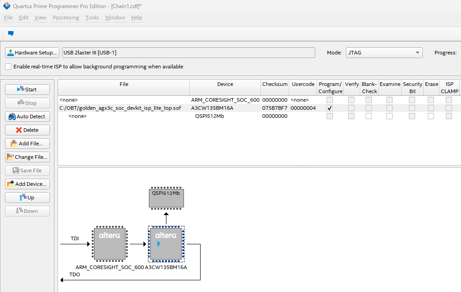Click Add File button with folder icon
Screen dimensions: 461x292
(x=27, y=144)
